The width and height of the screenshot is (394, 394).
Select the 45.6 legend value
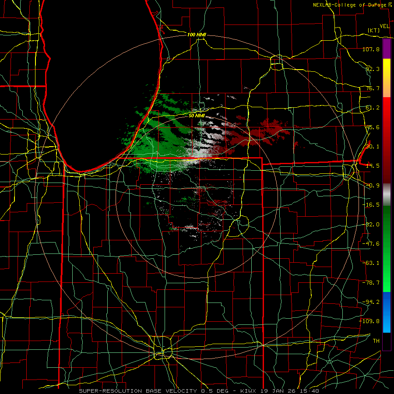pyautogui.click(x=373, y=127)
